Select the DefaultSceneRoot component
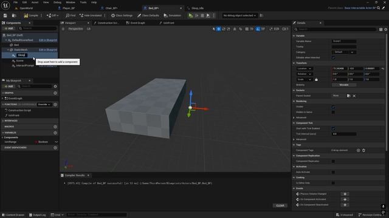Image resolution: width=389 pixels, height=218 pixels. (x=22, y=40)
